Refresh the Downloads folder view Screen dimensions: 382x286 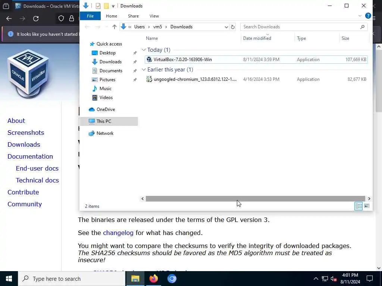[x=233, y=27]
